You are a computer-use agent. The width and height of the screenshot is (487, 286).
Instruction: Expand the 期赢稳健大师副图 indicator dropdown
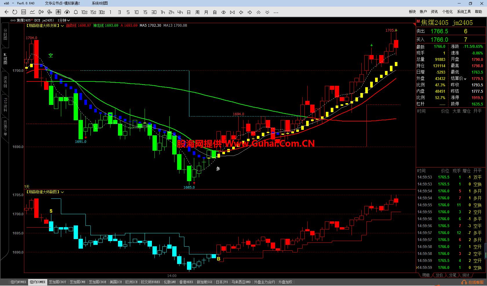coord(62,192)
